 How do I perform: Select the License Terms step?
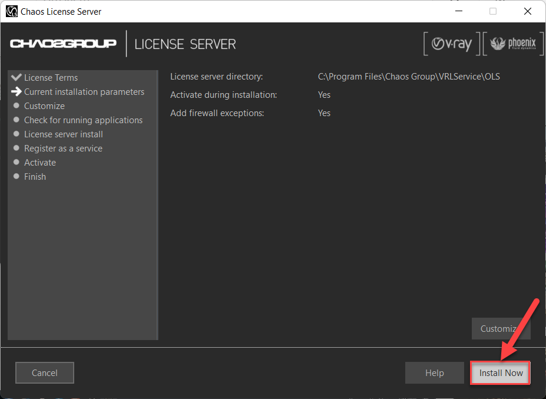(51, 78)
